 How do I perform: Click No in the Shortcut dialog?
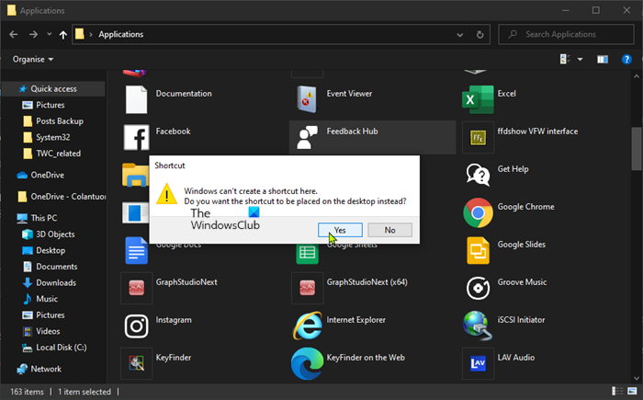coord(389,230)
